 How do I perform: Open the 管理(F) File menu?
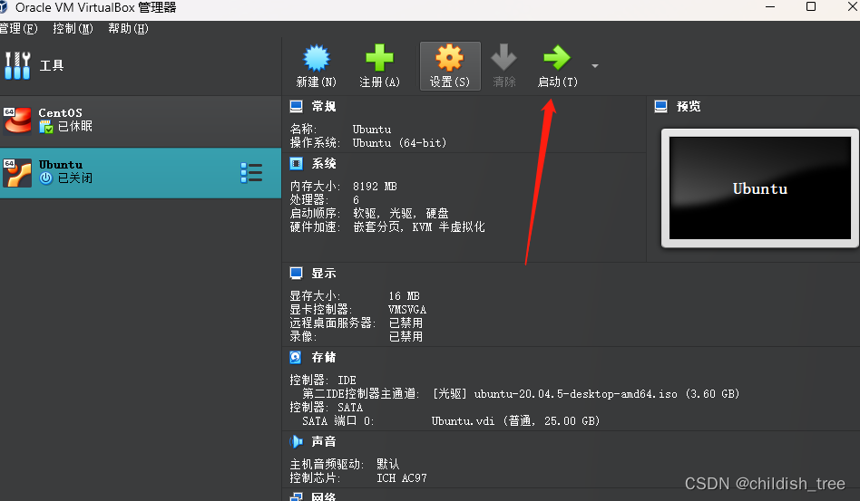click(18, 28)
